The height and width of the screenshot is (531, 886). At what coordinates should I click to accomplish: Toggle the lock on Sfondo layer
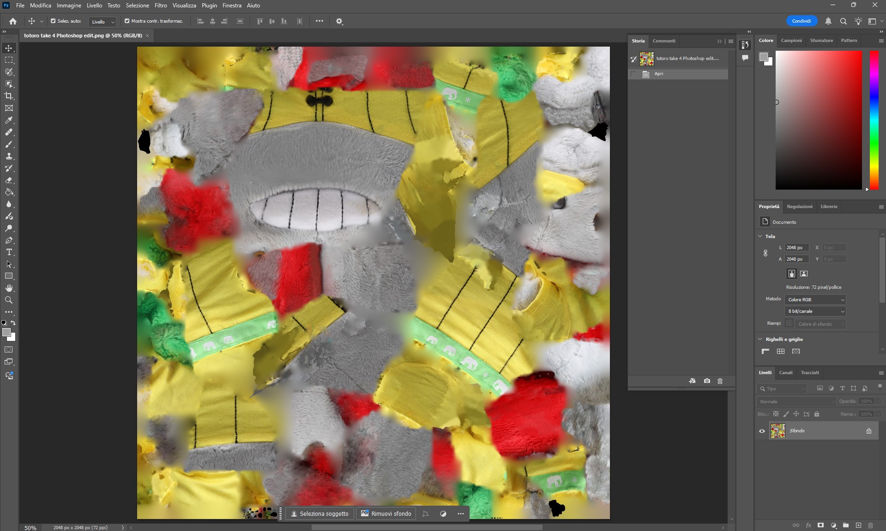click(869, 431)
